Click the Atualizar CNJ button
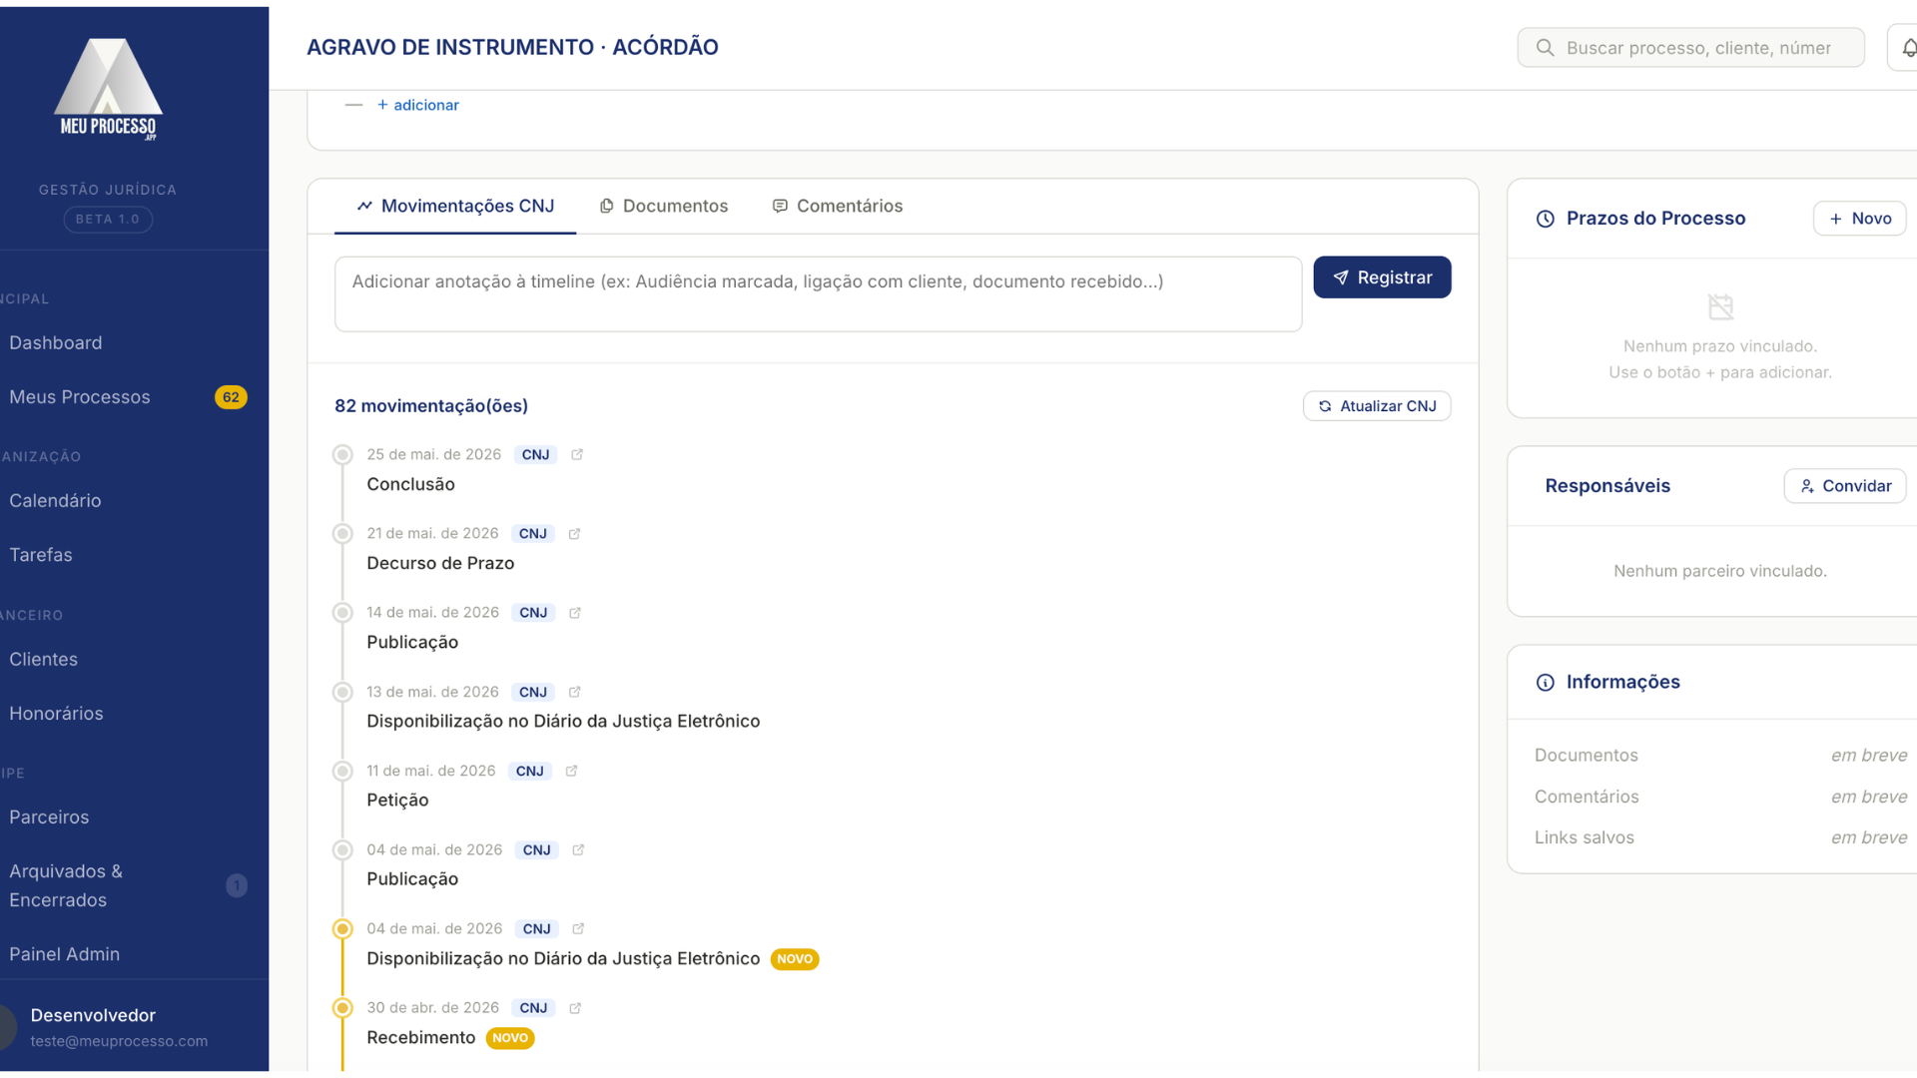The width and height of the screenshot is (1917, 1078). coord(1377,406)
